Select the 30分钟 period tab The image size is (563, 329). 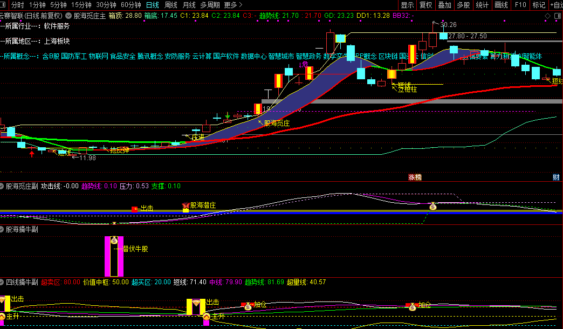pyautogui.click(x=106, y=5)
